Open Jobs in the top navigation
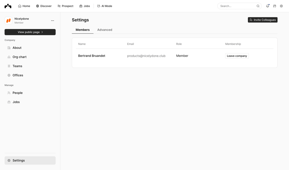 (85, 6)
